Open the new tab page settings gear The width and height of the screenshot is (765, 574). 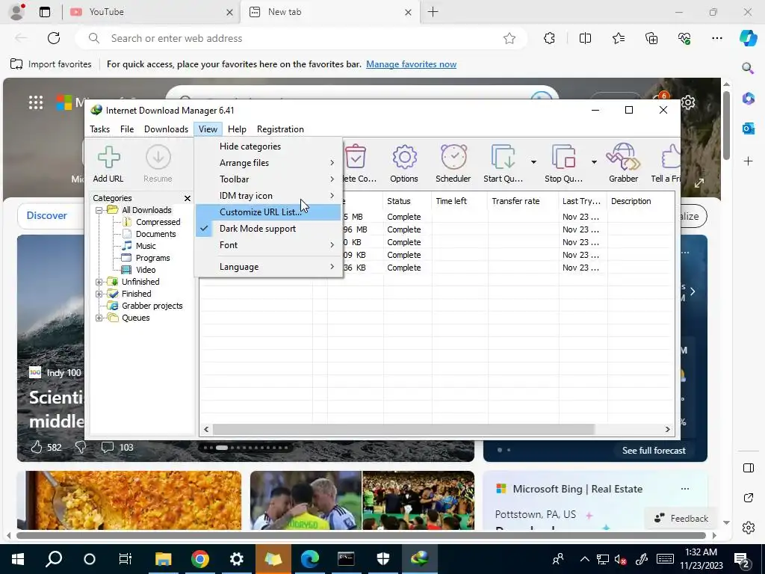(688, 102)
